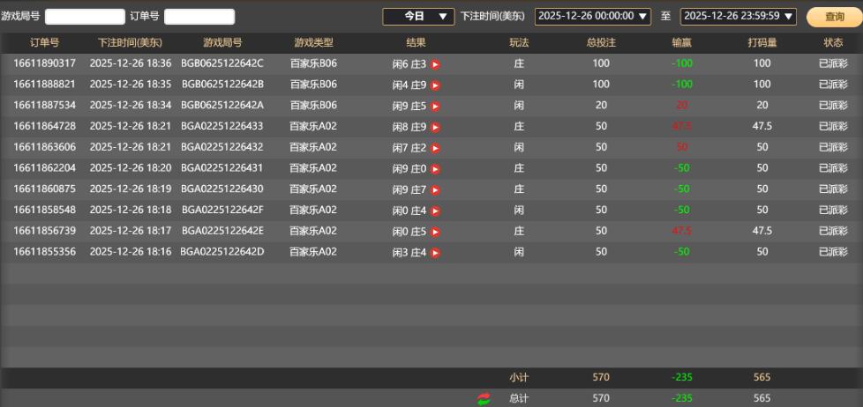Play replay video for order 16611890317
This screenshot has height=407, width=863.
435,64
